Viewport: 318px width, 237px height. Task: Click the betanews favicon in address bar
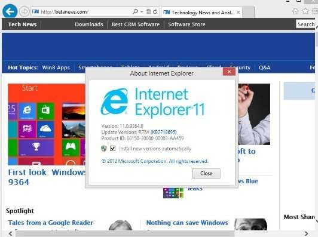(35, 11)
